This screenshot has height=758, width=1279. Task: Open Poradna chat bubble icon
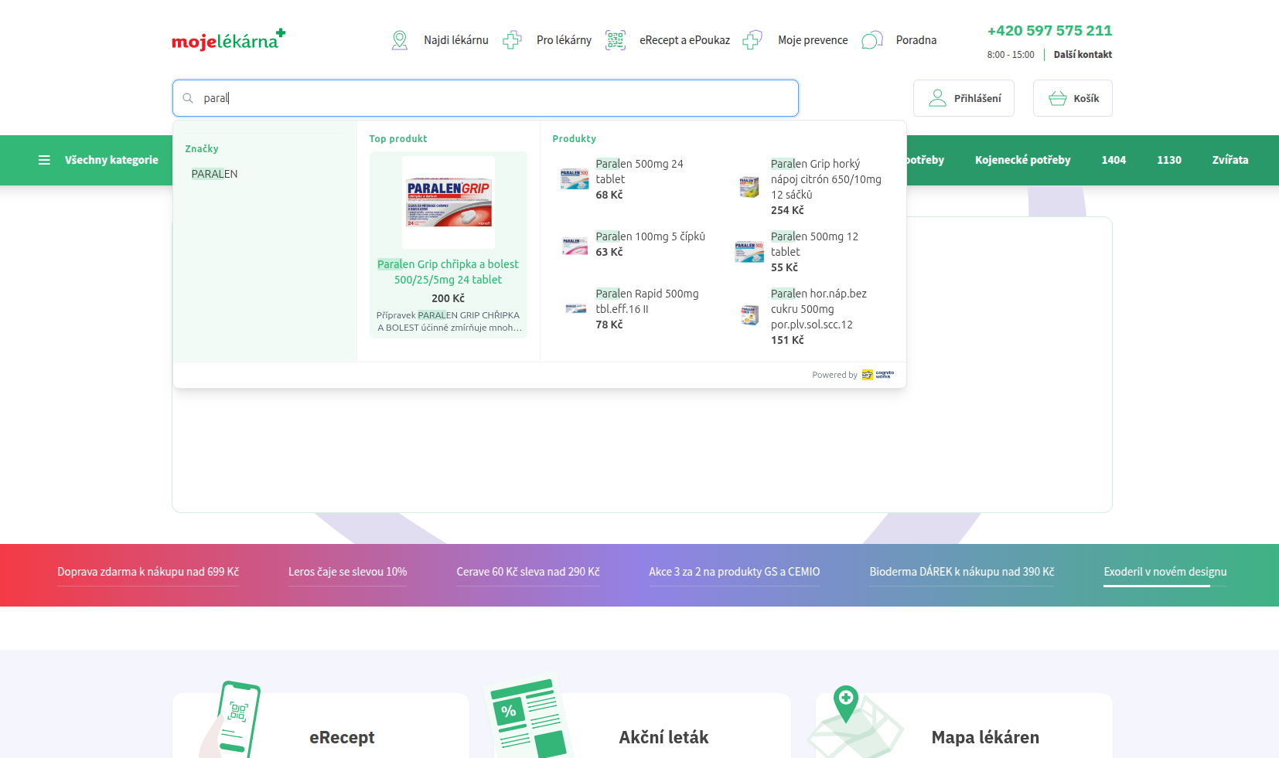pos(872,40)
